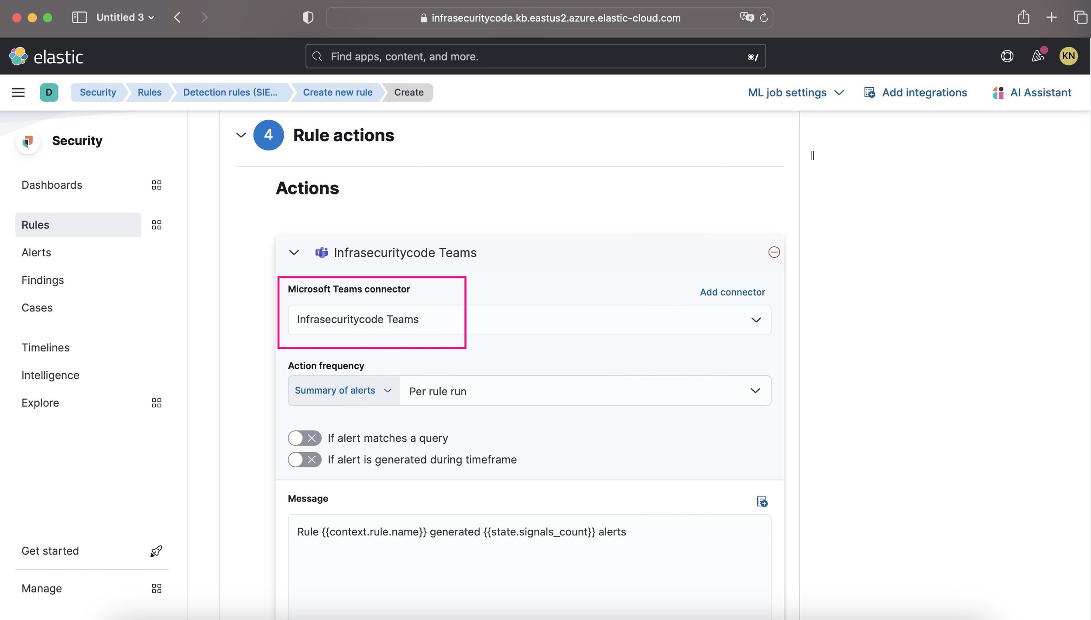Click the Add connector link
Image resolution: width=1091 pixels, height=620 pixels.
[x=732, y=292]
